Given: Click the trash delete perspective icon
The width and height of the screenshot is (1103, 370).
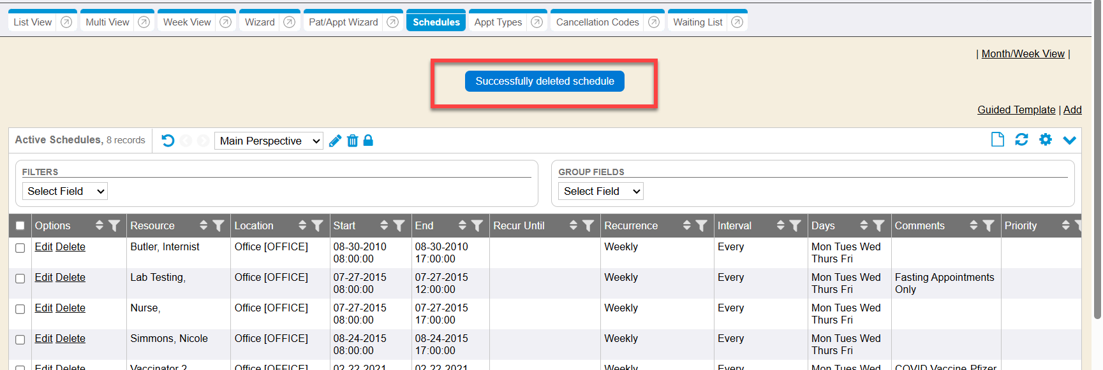Looking at the screenshot, I should click(352, 141).
